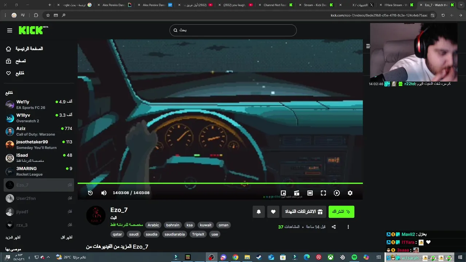This screenshot has height=262, width=466.
Task: Open the following (متابع) sidebar item
Action: 15,73
